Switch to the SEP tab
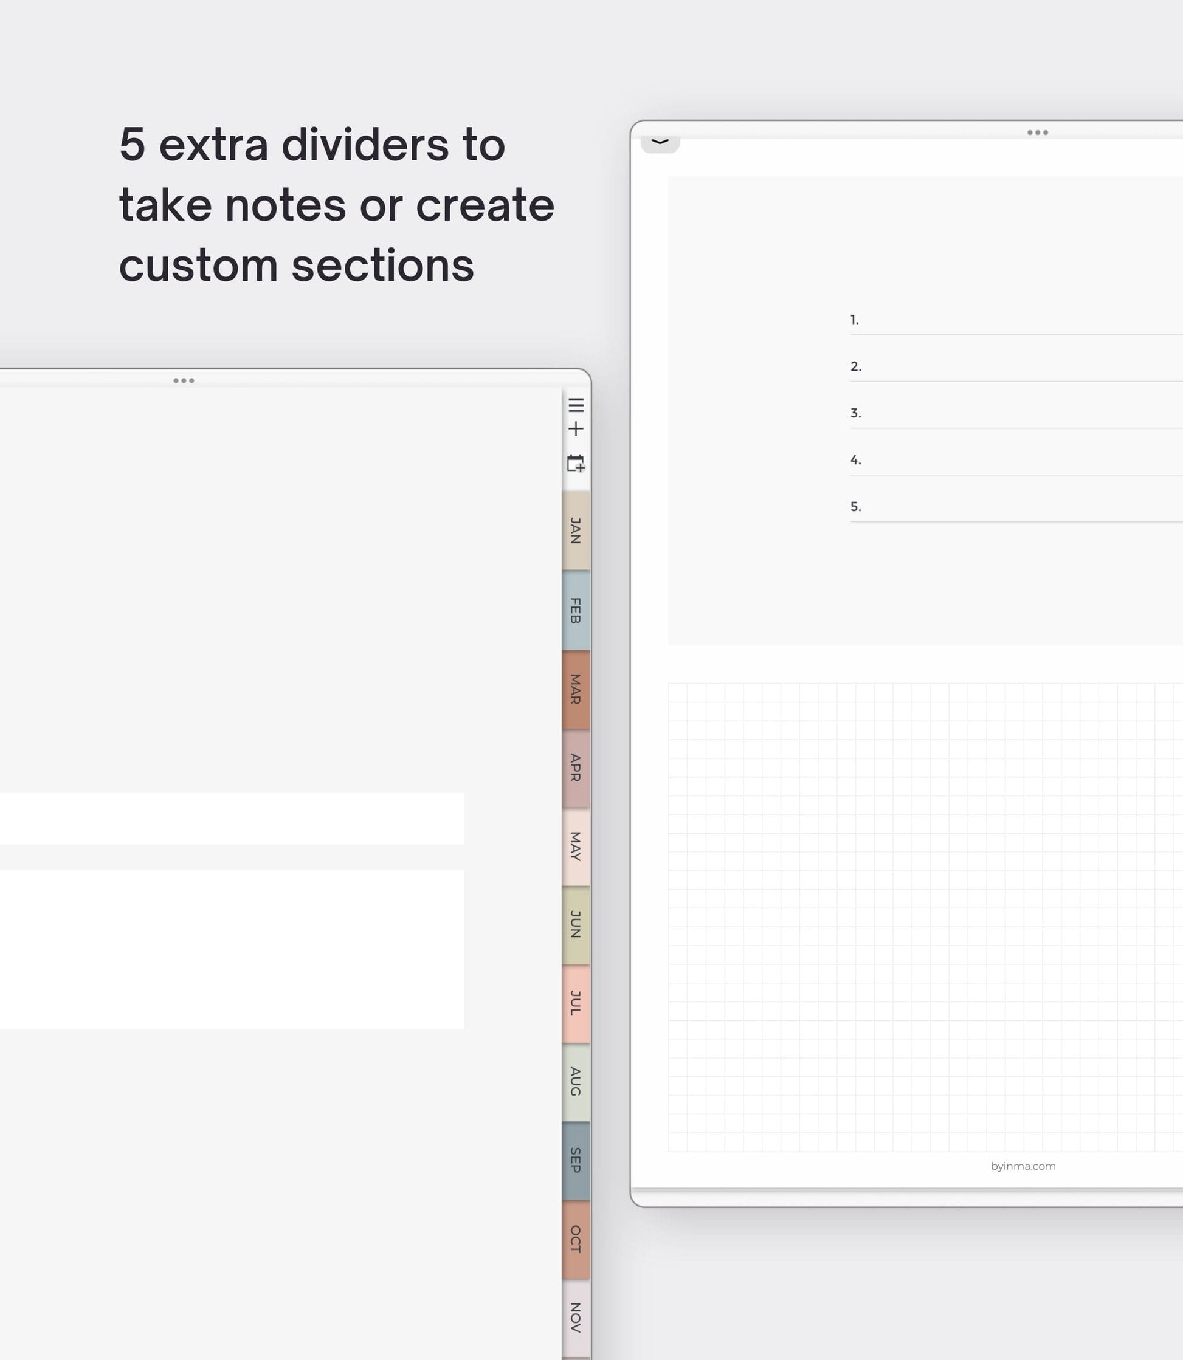This screenshot has width=1183, height=1360. coord(576,1161)
